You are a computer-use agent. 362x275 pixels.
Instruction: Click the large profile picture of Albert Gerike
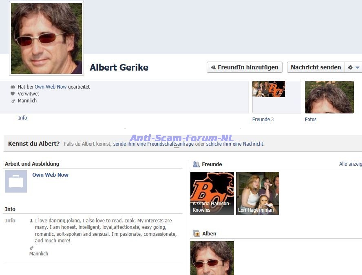click(x=46, y=38)
